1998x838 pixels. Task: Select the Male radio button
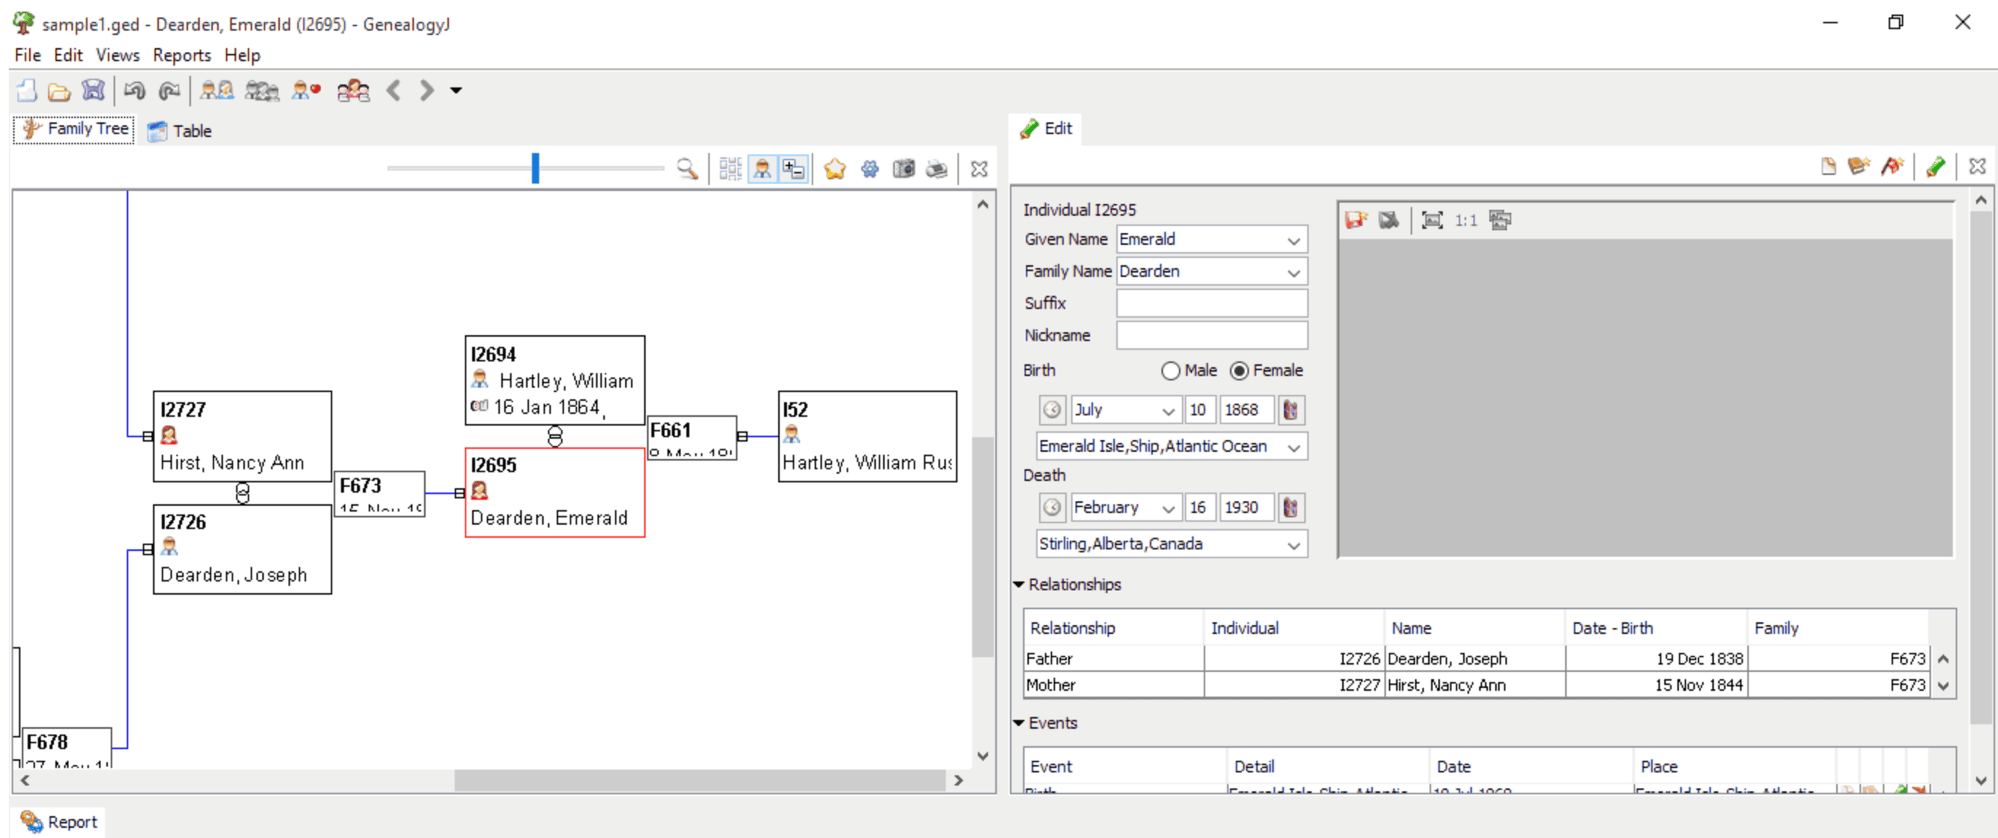[1170, 371]
